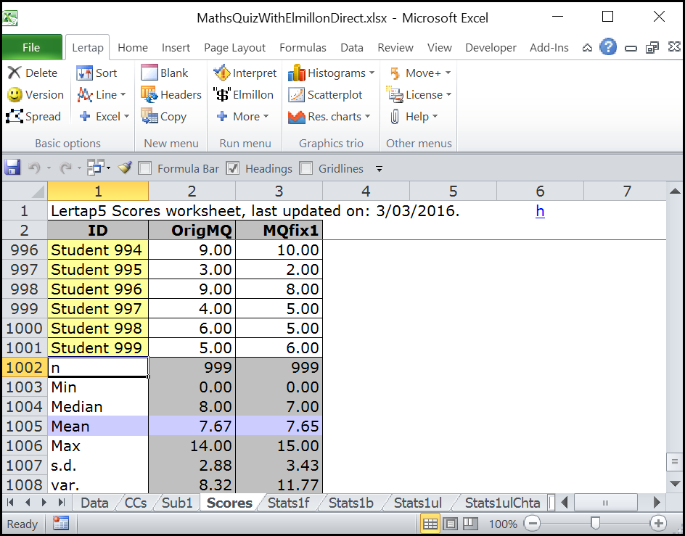Click the Sort icon
Viewport: 685px width, 536px height.
[84, 73]
